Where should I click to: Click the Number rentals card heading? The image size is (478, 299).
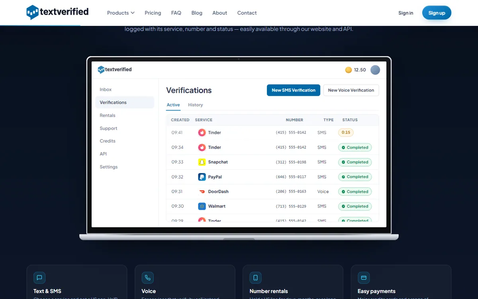pyautogui.click(x=269, y=291)
